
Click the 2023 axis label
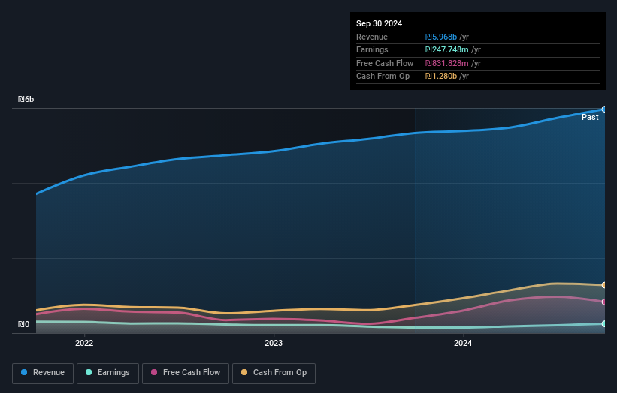coord(274,343)
